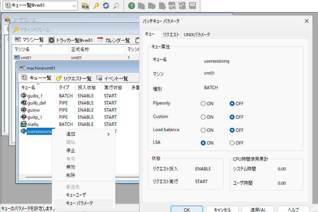Close the バッチキュー パラメータ dialog

tap(307, 21)
